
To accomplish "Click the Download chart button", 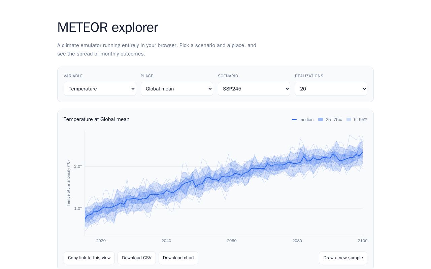I will click(x=178, y=258).
